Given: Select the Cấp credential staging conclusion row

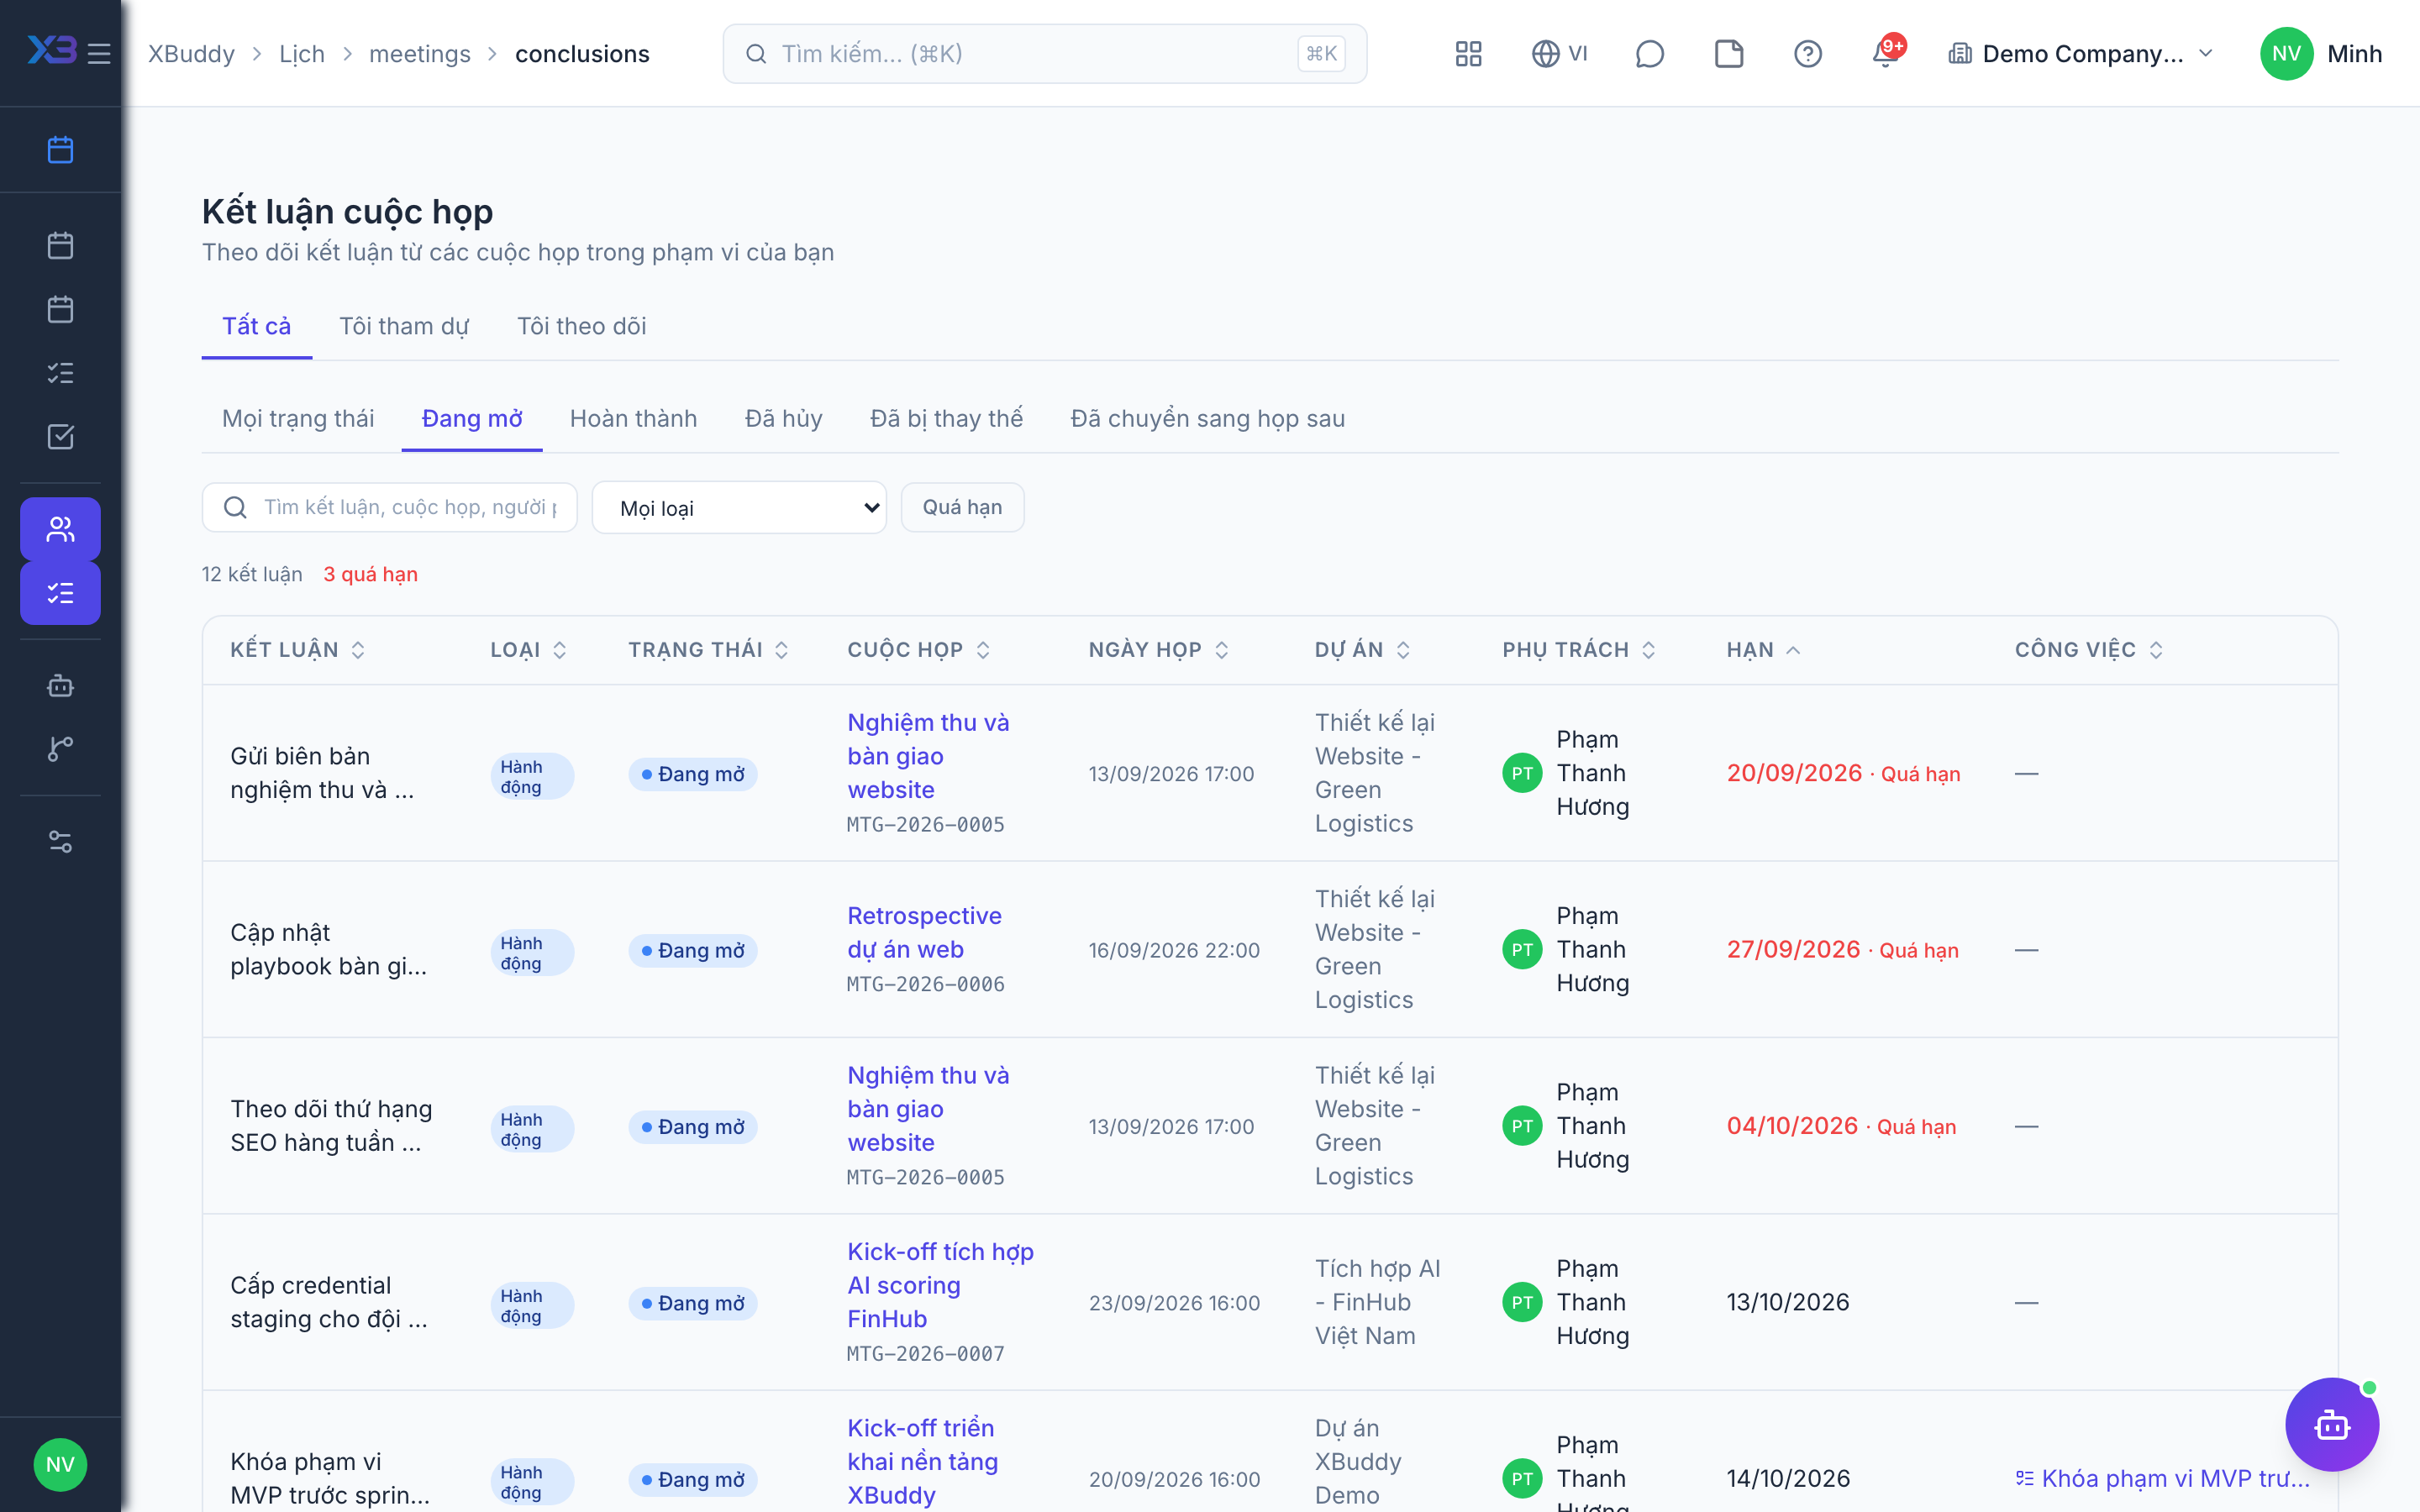Looking at the screenshot, I should click(x=1270, y=1302).
